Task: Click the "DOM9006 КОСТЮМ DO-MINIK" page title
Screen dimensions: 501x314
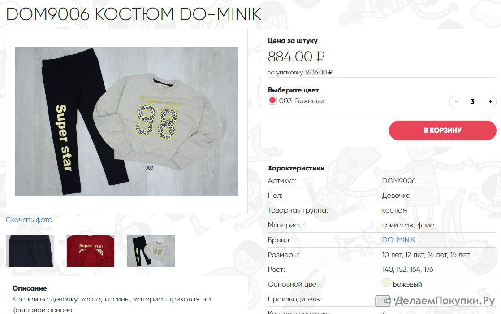Action: point(134,14)
